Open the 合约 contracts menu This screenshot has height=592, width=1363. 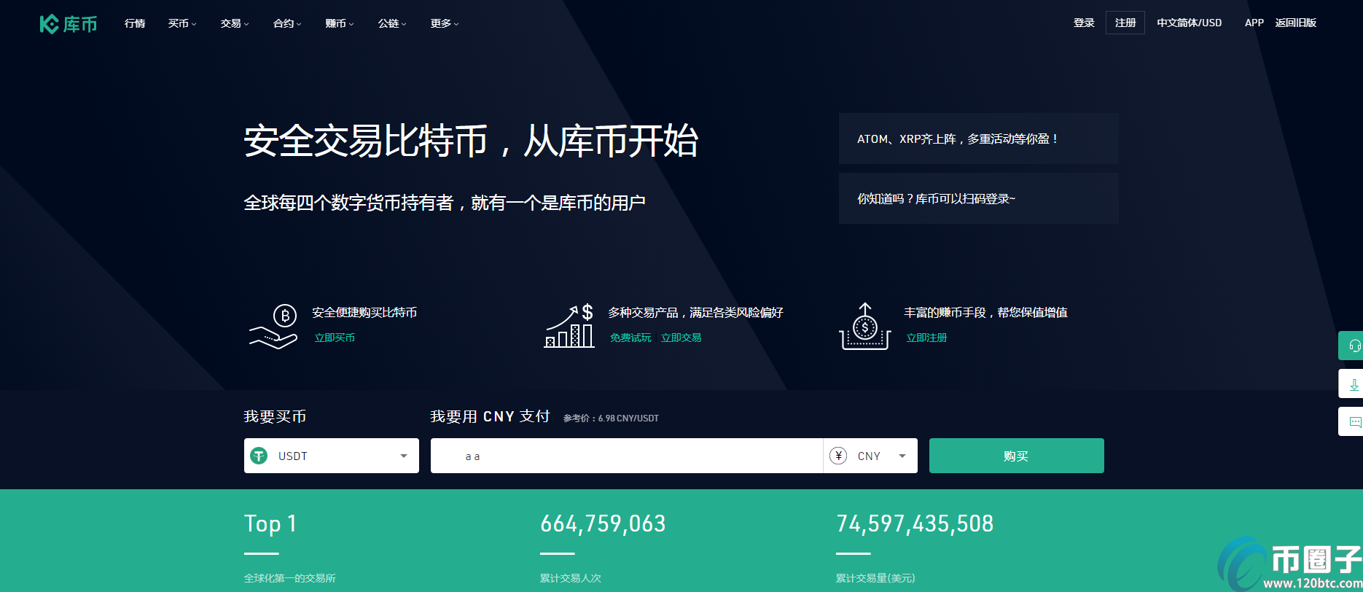coord(286,23)
